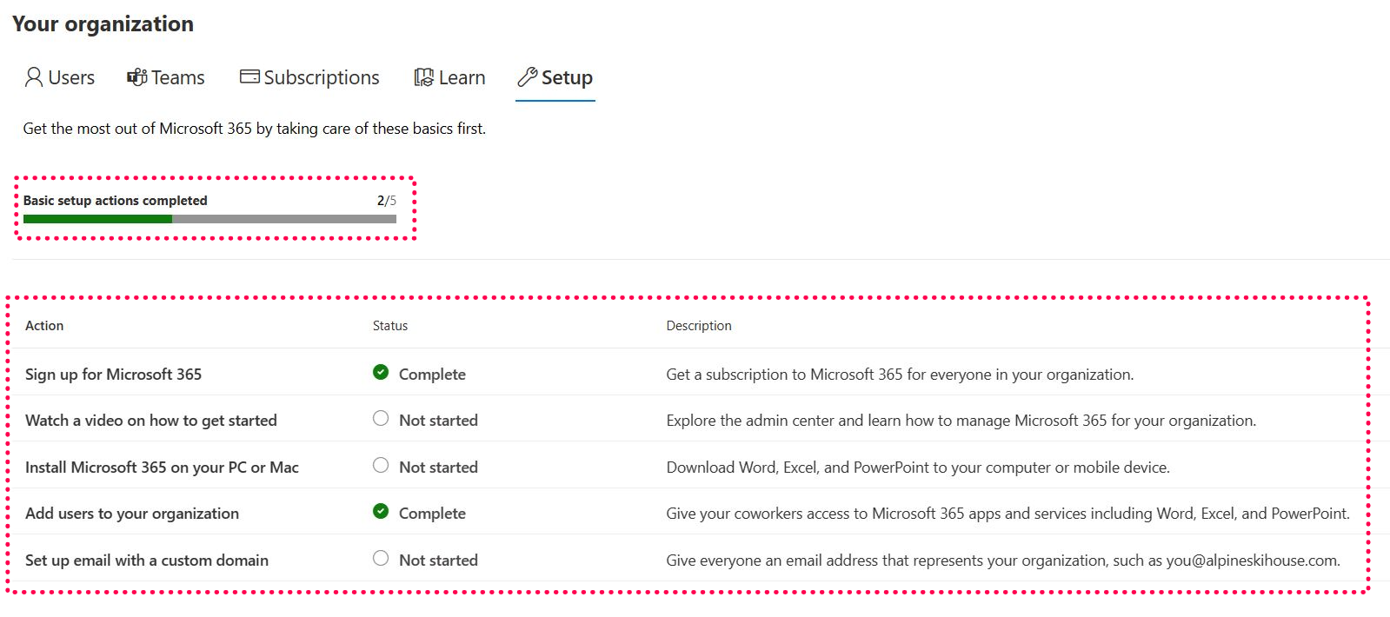Click the Teams icon

(136, 77)
